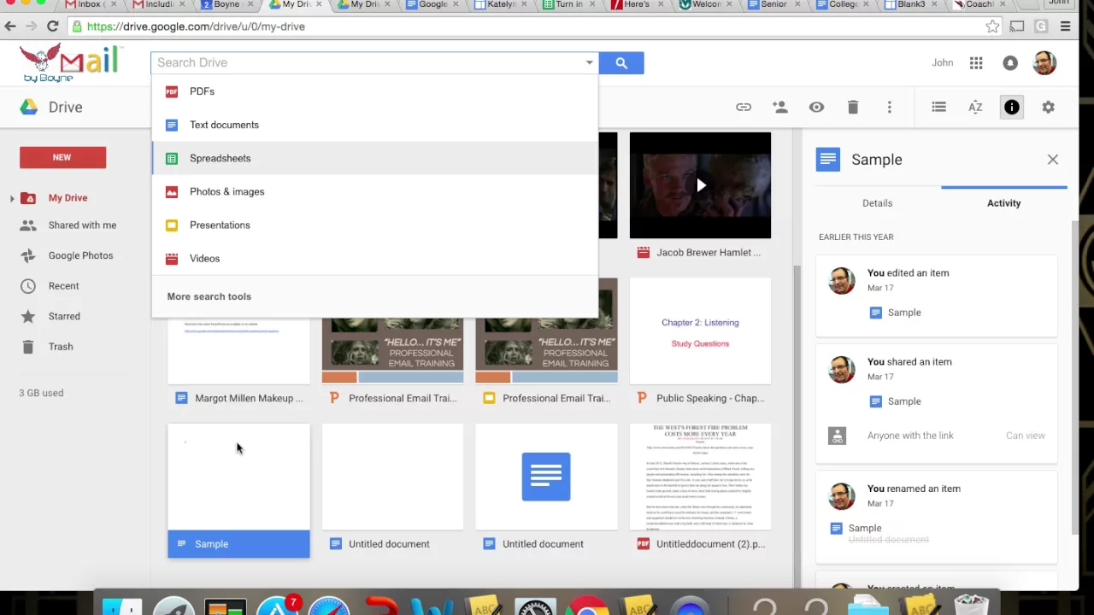This screenshot has width=1094, height=615.
Task: Select the Untitleddocument (2) PDF thumbnail
Action: [700, 477]
